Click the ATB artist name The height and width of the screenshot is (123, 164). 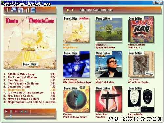[98, 80]
